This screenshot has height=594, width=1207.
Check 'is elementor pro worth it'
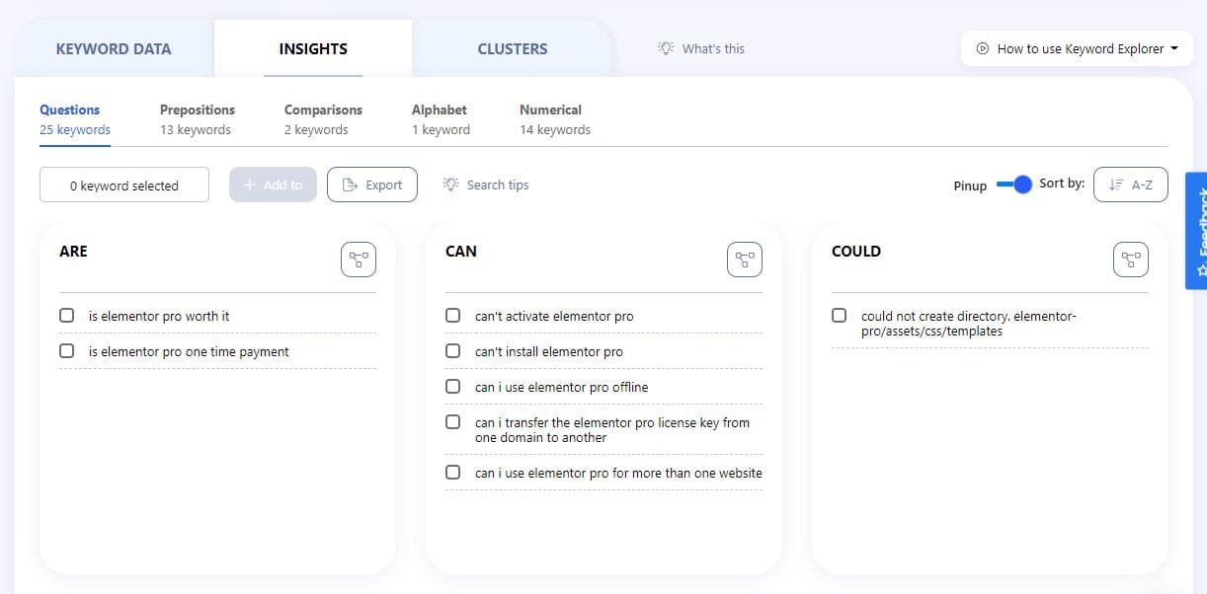(x=66, y=316)
